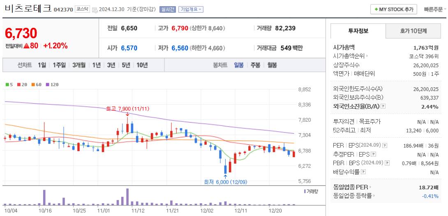Click the 최저 6,000 (12/09) chart marker
Screen dimensions: 448x216
click(226, 182)
